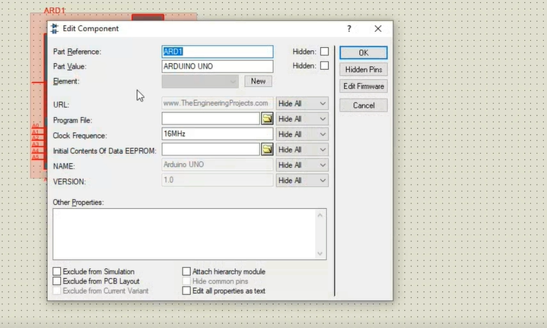Click Edit Firmware button
The height and width of the screenshot is (328, 547).
click(x=364, y=86)
